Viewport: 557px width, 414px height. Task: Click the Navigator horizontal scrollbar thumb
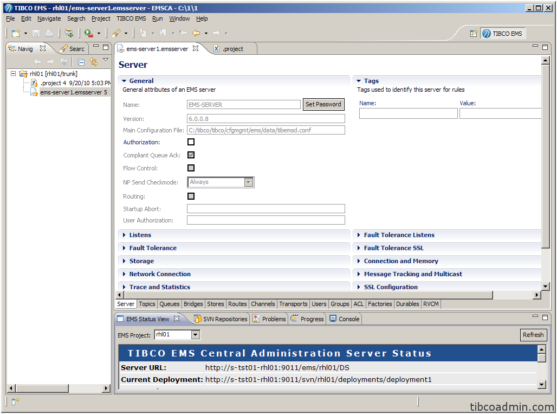tap(42, 388)
